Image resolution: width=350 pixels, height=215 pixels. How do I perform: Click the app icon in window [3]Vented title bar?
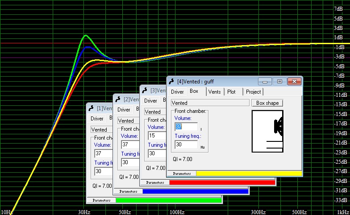(x=145, y=90)
